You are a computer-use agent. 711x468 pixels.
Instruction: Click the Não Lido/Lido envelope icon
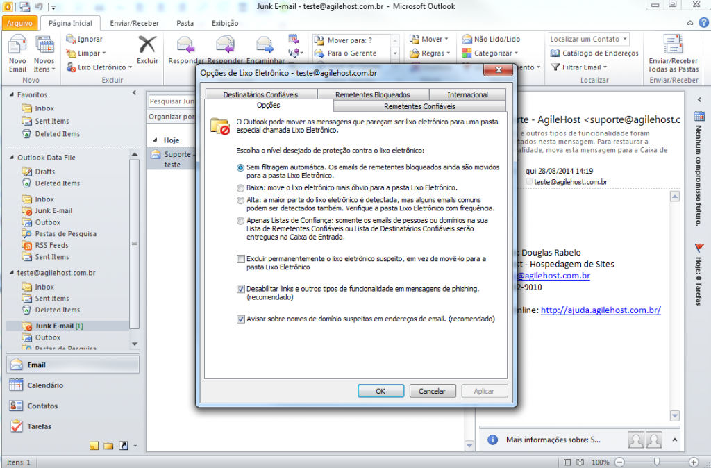[x=467, y=39]
